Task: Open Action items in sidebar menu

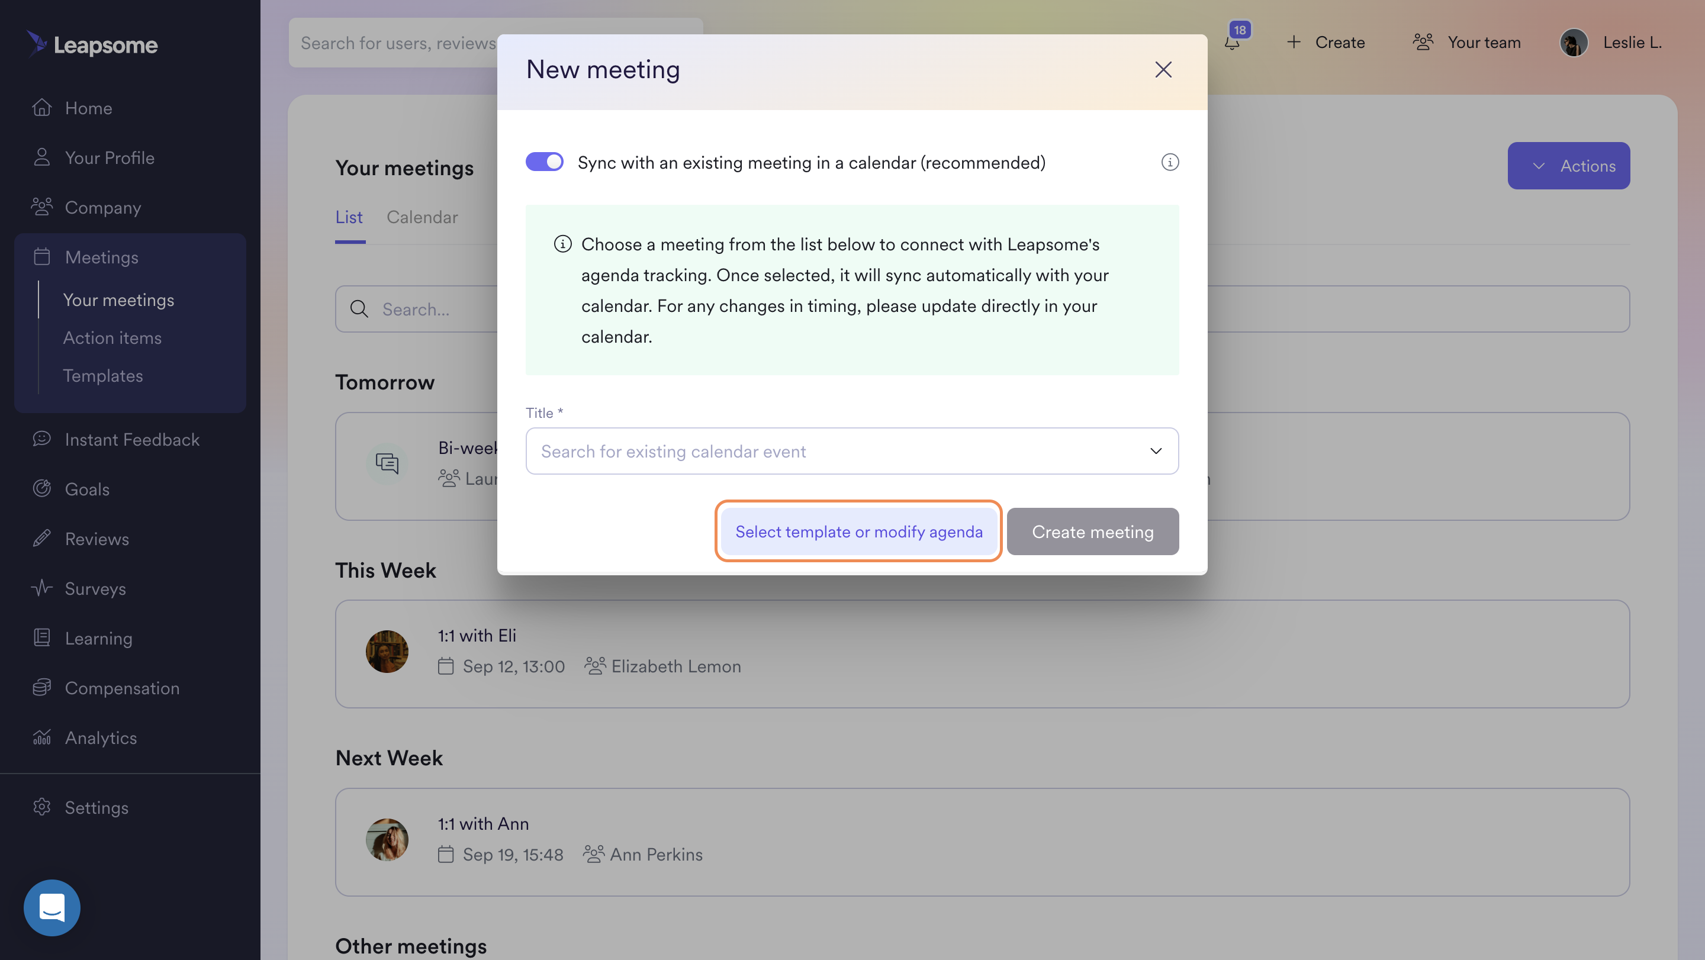Action: [112, 337]
